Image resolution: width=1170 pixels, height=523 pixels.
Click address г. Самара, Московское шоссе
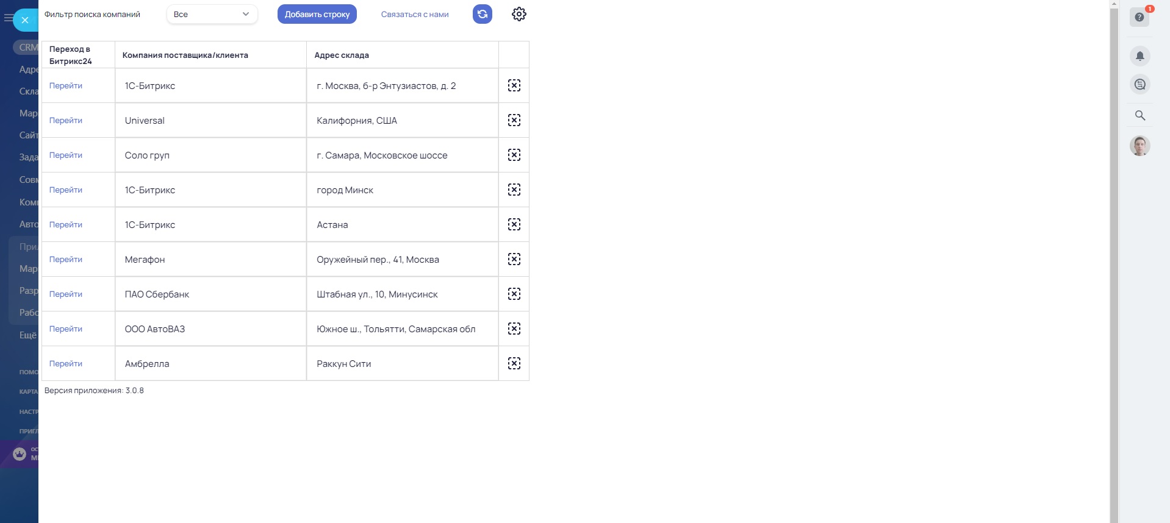click(x=403, y=155)
